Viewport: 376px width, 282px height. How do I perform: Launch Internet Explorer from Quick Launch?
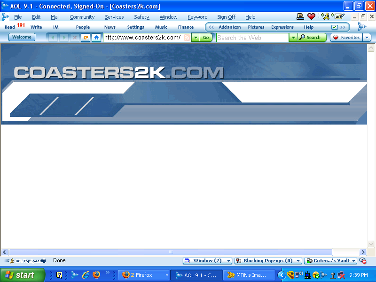[x=86, y=275]
